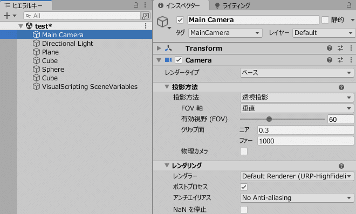Open the レイヤー Default dropdown

[x=324, y=33]
